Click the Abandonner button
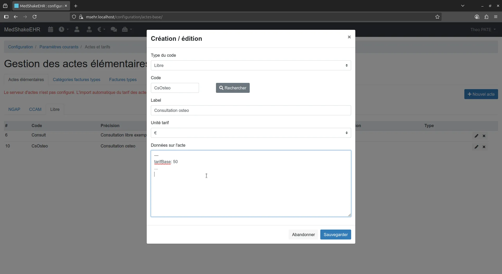 click(303, 235)
